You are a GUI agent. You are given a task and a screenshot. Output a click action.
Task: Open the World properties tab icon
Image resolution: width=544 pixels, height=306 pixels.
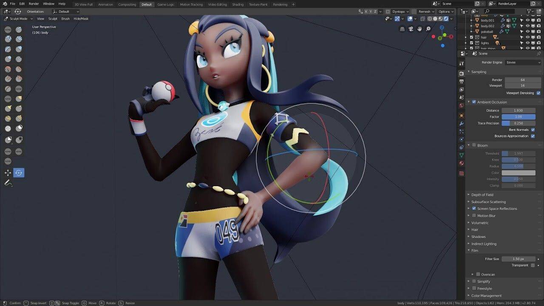click(x=462, y=105)
